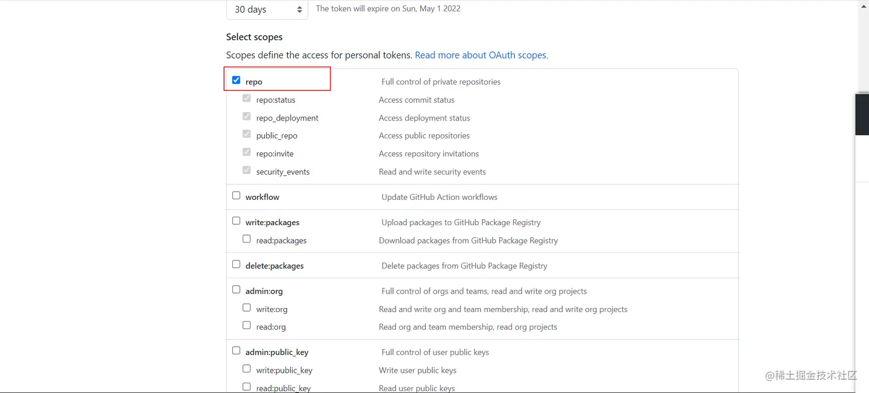Viewport: 869px width, 393px height.
Task: Enable the admin:org scope
Action: [x=236, y=290]
